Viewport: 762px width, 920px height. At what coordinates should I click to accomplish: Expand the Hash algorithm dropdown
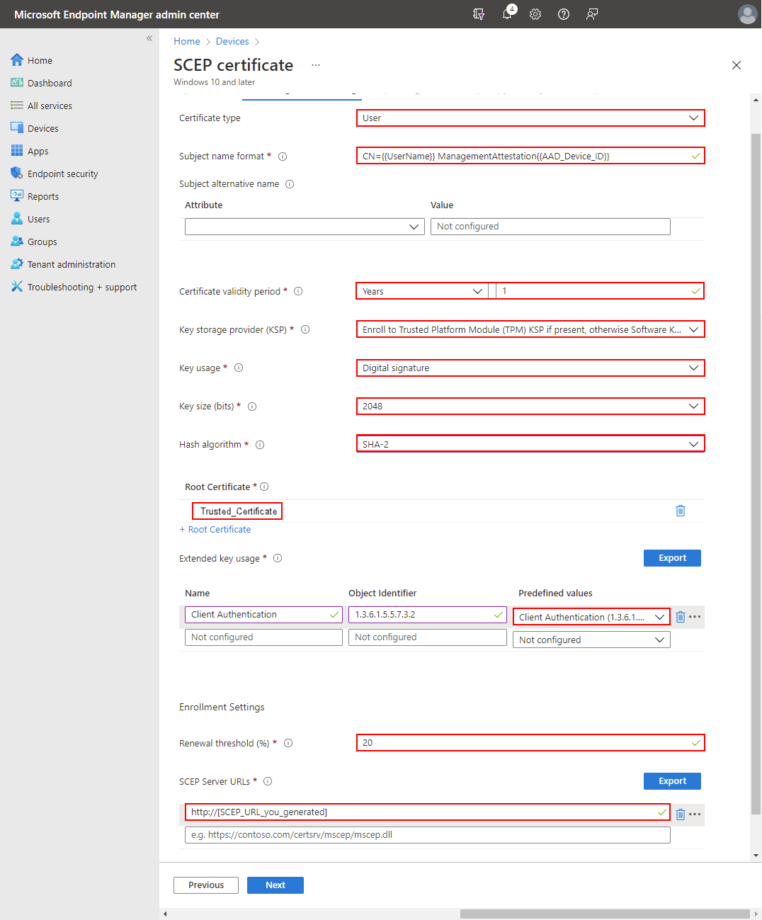(530, 444)
